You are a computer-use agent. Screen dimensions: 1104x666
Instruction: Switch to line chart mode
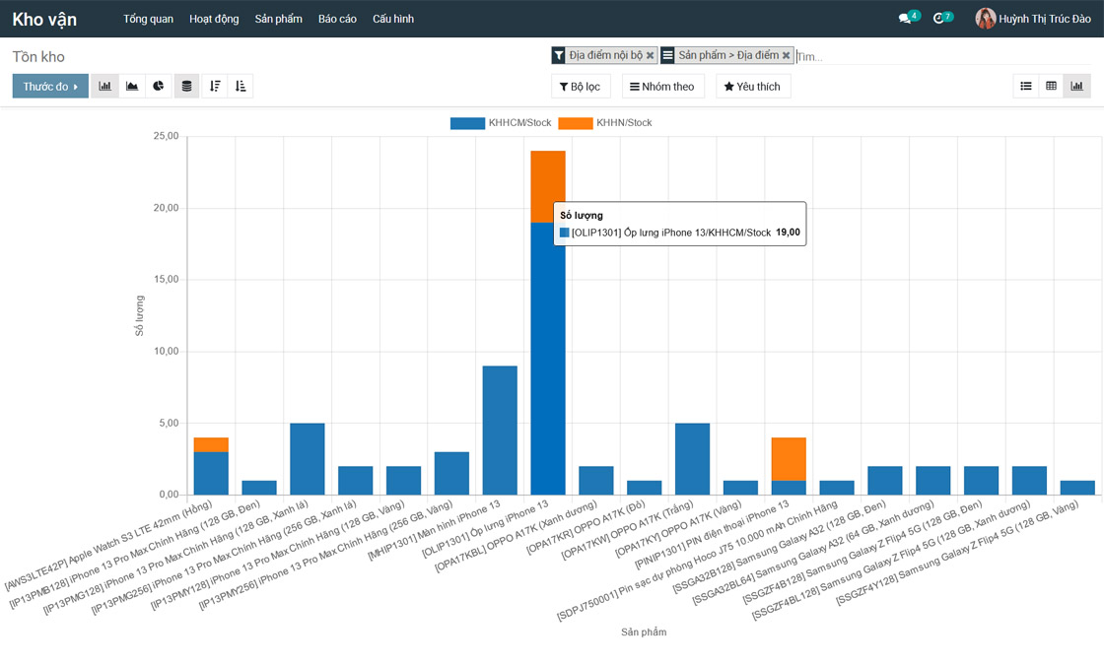132,87
